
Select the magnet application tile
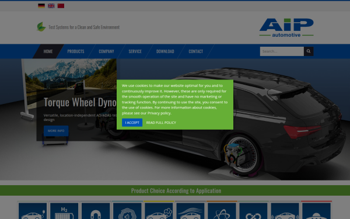pos(96,211)
